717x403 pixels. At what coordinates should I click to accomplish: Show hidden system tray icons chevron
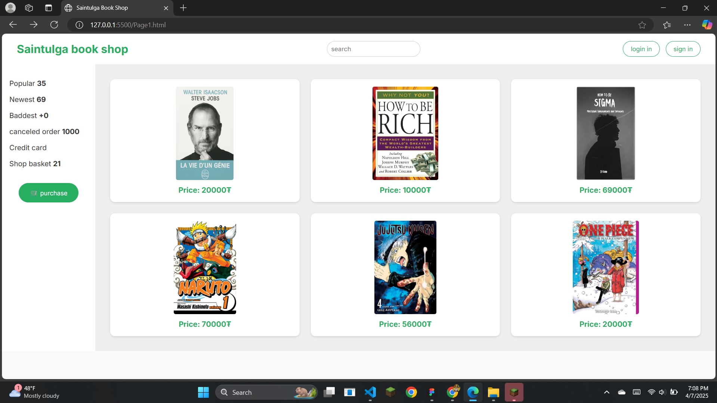(x=607, y=392)
